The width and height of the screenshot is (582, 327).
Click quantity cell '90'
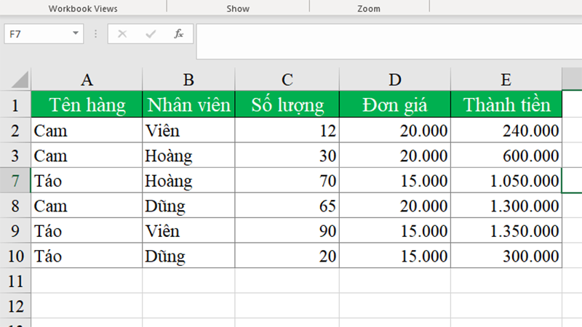click(x=287, y=230)
